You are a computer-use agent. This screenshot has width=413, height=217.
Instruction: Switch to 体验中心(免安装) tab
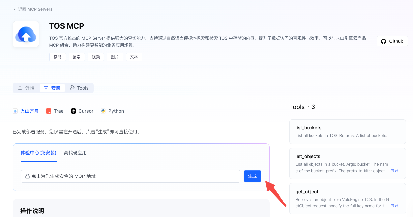[x=39, y=153]
